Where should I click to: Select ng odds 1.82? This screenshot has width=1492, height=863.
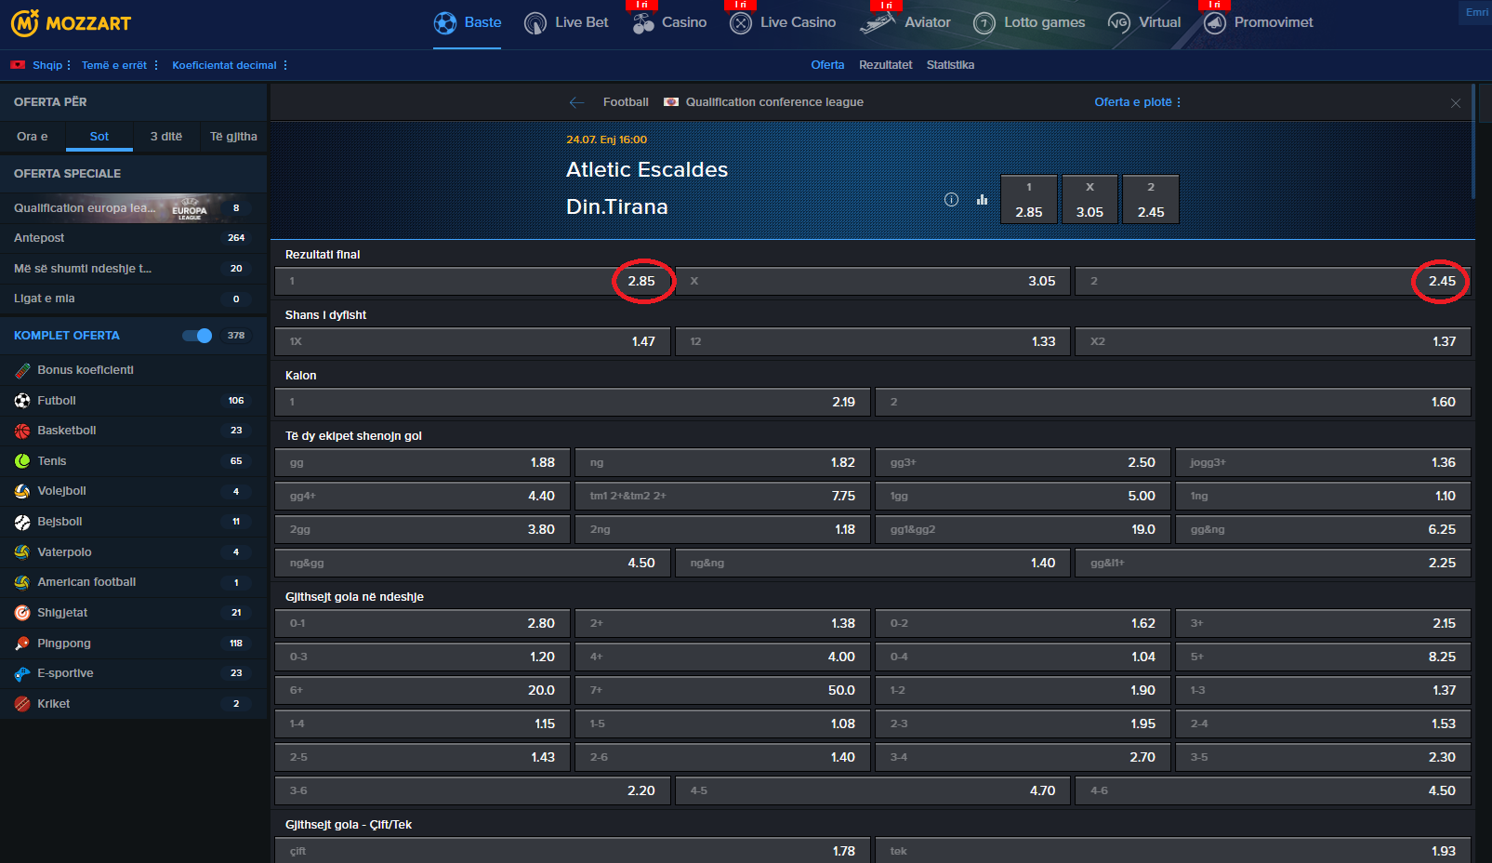[722, 462]
